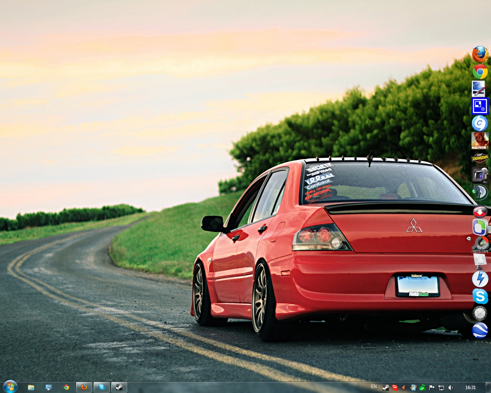Screen dimensions: 491x393
Task: Open the Windows Start menu orb
Action: [10, 387]
